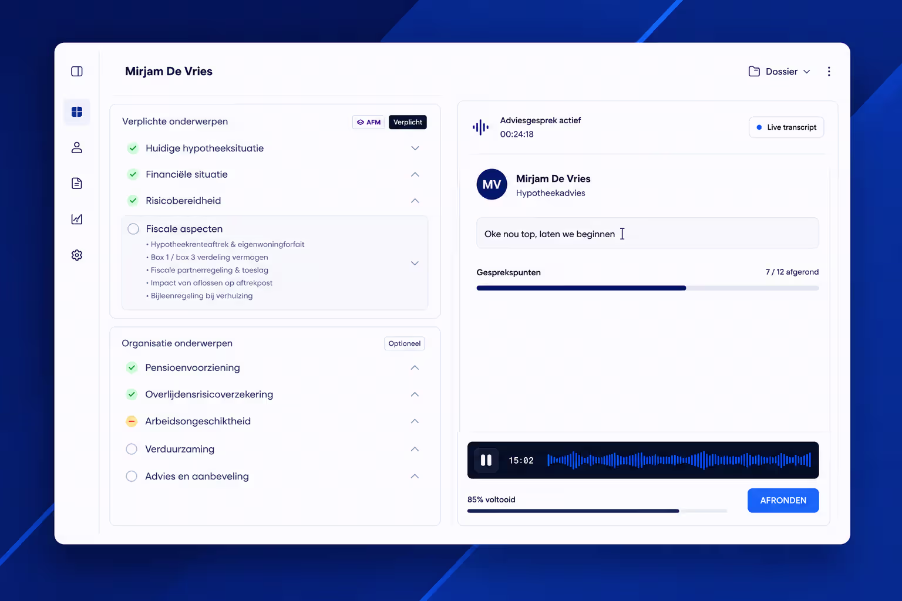
Task: Click the Verplichte onderwerpen heading
Action: click(175, 121)
